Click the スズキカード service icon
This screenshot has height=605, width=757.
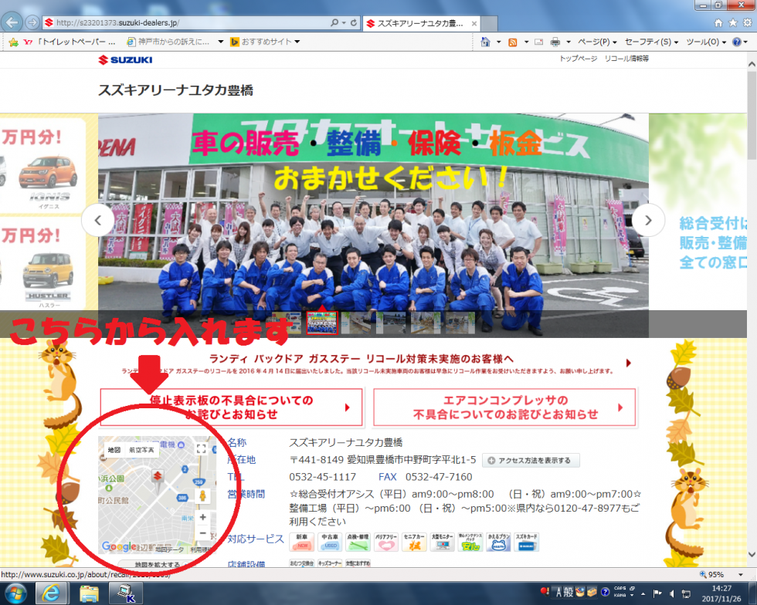pyautogui.click(x=526, y=542)
